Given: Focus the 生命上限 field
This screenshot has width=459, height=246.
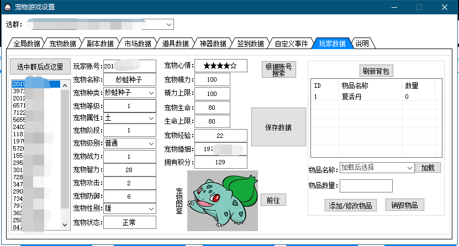Looking at the screenshot, I should coord(212,121).
